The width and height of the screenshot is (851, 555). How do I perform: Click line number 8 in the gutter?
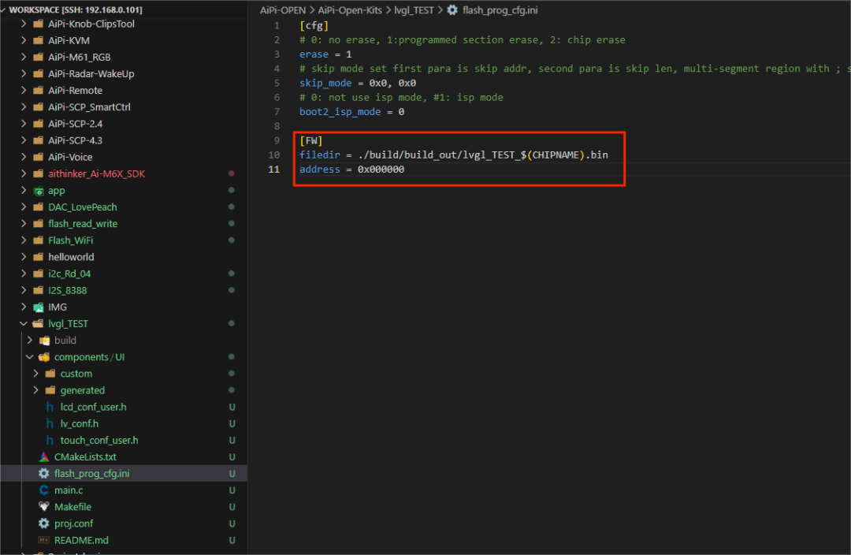tap(277, 126)
